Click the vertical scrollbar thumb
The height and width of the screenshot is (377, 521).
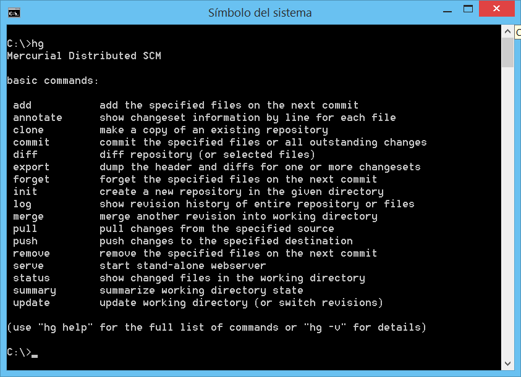pos(507,52)
